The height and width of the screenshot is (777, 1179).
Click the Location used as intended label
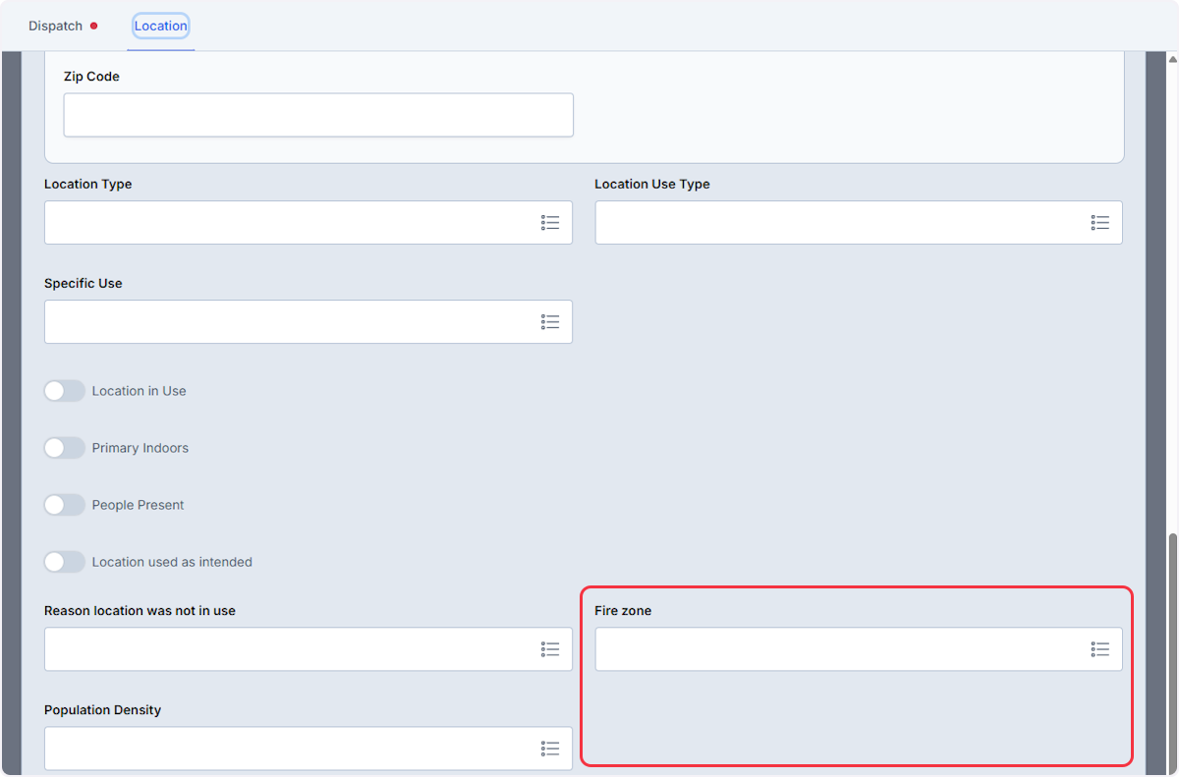[x=172, y=562]
